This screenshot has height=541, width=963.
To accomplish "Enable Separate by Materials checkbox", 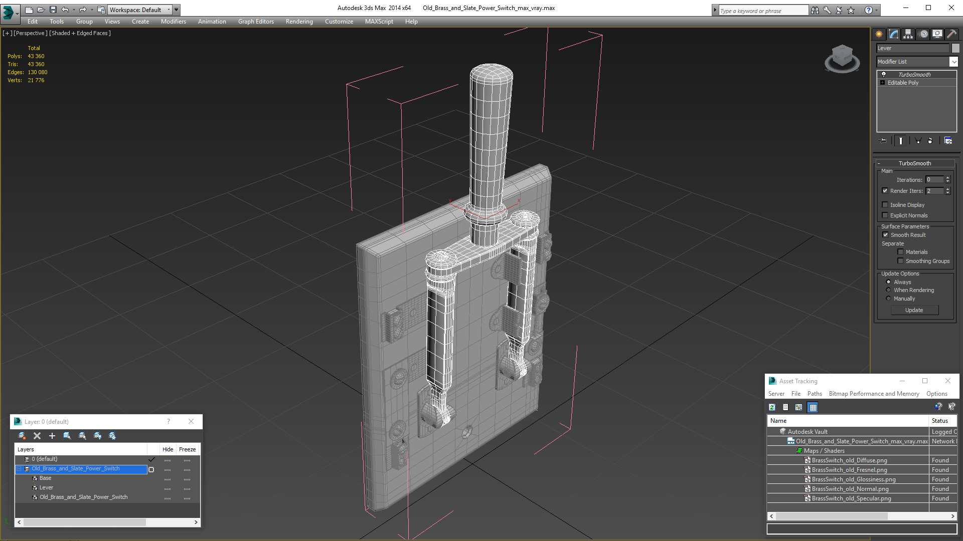I will click(900, 252).
